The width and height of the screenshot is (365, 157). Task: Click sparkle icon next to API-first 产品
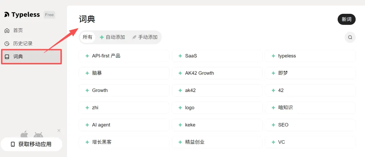click(x=87, y=56)
